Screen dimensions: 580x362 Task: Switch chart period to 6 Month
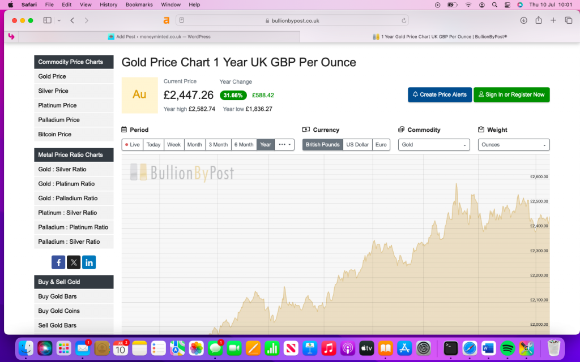click(244, 145)
